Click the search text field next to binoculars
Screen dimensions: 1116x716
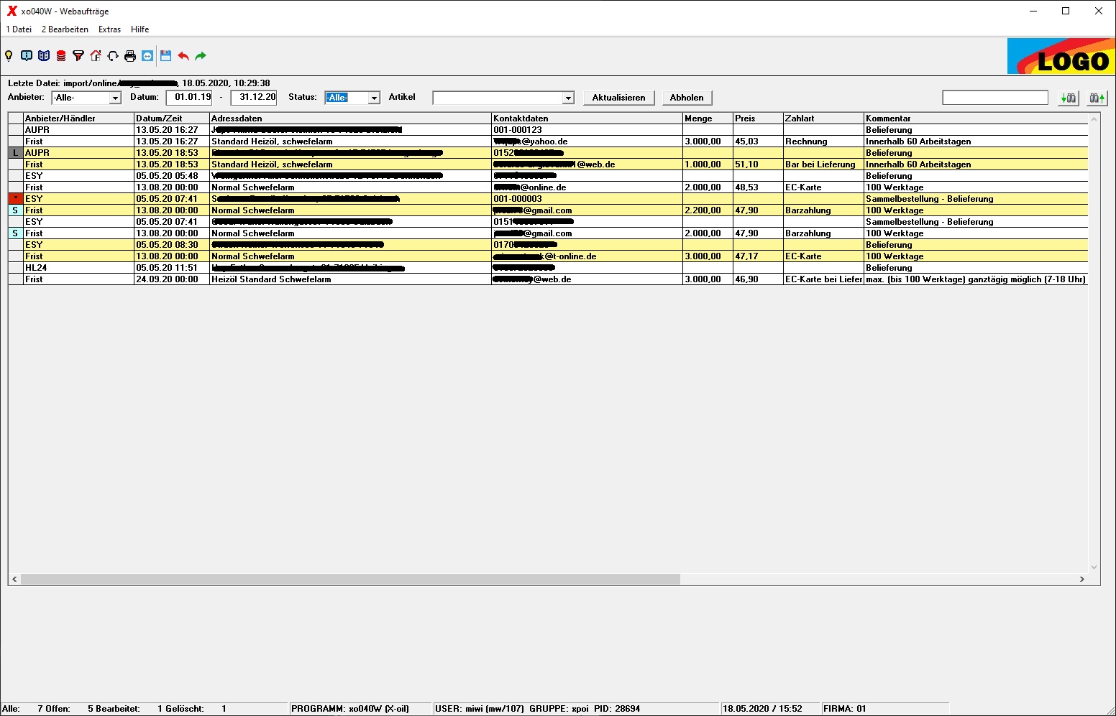(995, 98)
